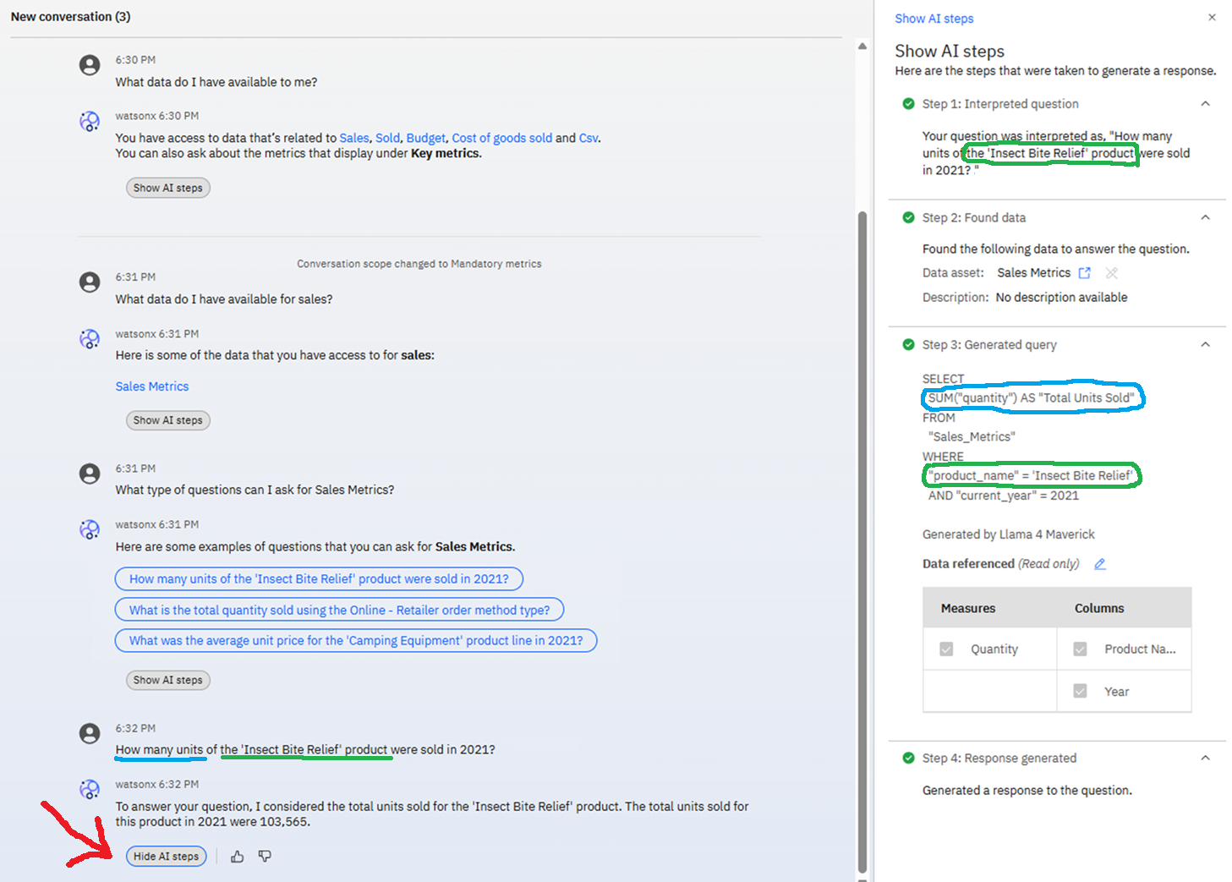
Task: Click the user avatar beside the 6:31 PM sales data question
Action: (90, 282)
